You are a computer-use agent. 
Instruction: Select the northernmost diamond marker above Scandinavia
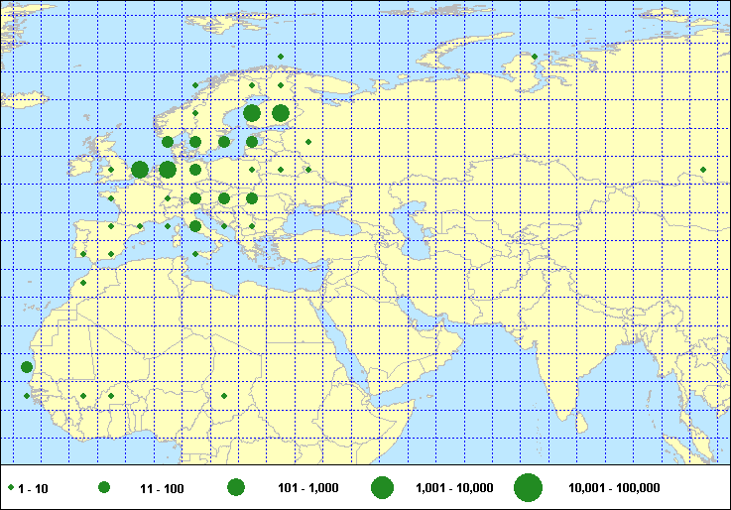(281, 57)
